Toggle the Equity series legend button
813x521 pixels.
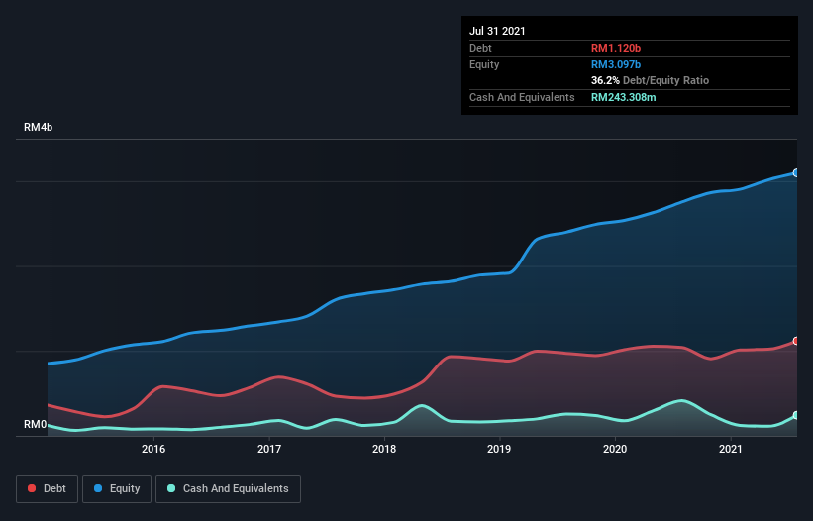pos(117,489)
